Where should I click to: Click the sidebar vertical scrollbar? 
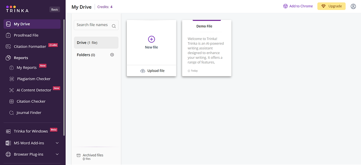[x=64, y=78]
